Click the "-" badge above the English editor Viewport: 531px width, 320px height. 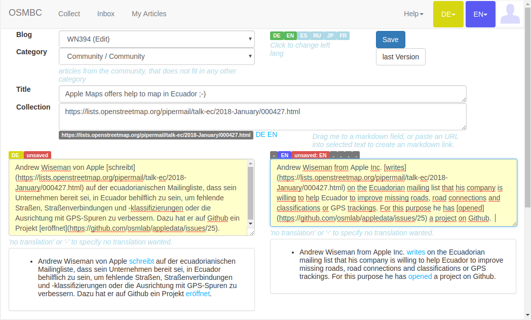pyautogui.click(x=274, y=155)
